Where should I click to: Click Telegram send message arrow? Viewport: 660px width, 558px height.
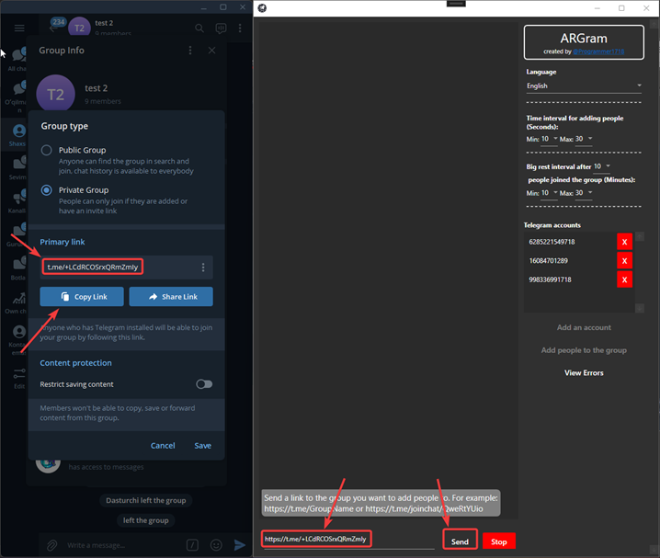240,545
